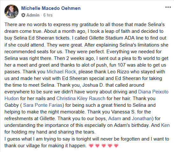Click the second pink heart emoji
Viewport: 174px width, 152px height.
(97, 146)
